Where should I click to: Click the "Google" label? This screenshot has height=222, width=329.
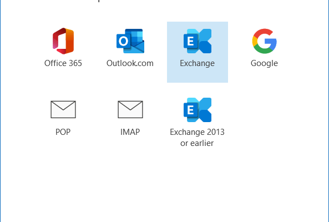265,63
